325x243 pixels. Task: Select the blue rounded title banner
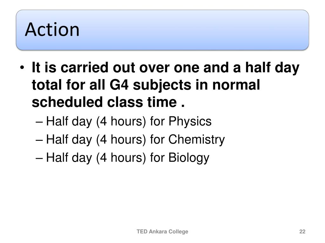pyautogui.click(x=162, y=30)
